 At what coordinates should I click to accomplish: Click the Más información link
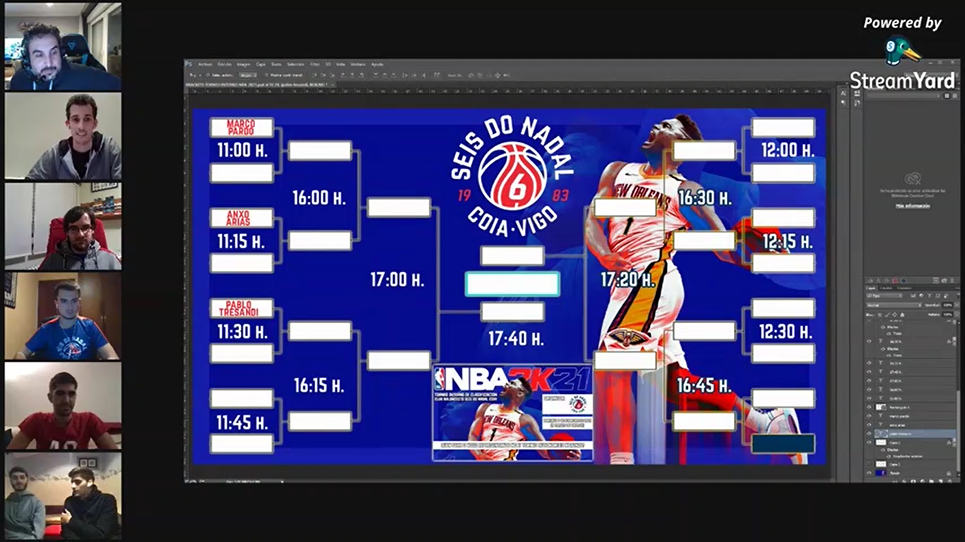tap(913, 205)
